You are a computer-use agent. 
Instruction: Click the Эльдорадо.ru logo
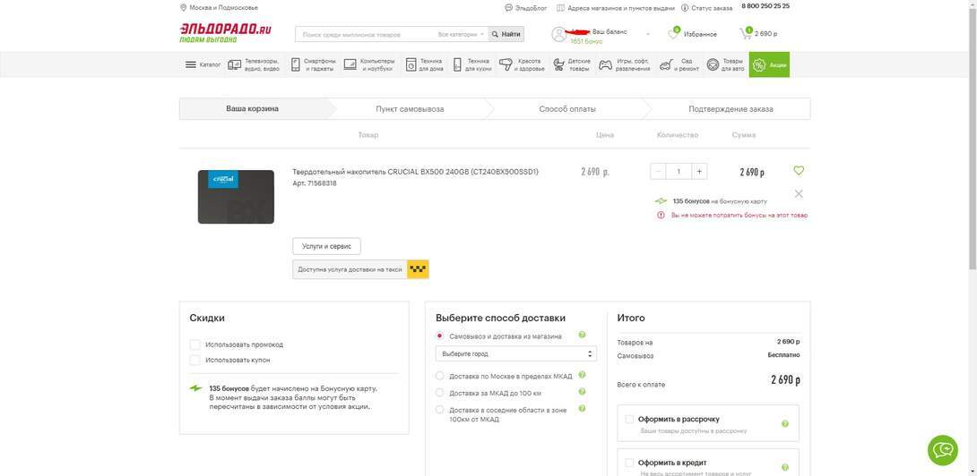coord(225,32)
